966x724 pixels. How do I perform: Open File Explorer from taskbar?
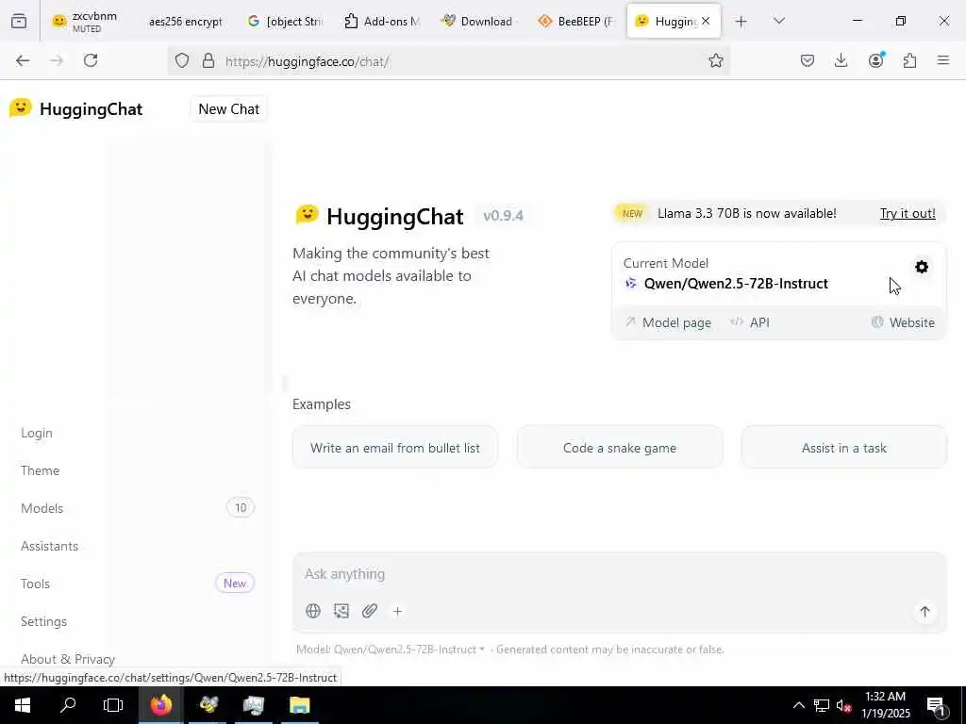click(299, 705)
